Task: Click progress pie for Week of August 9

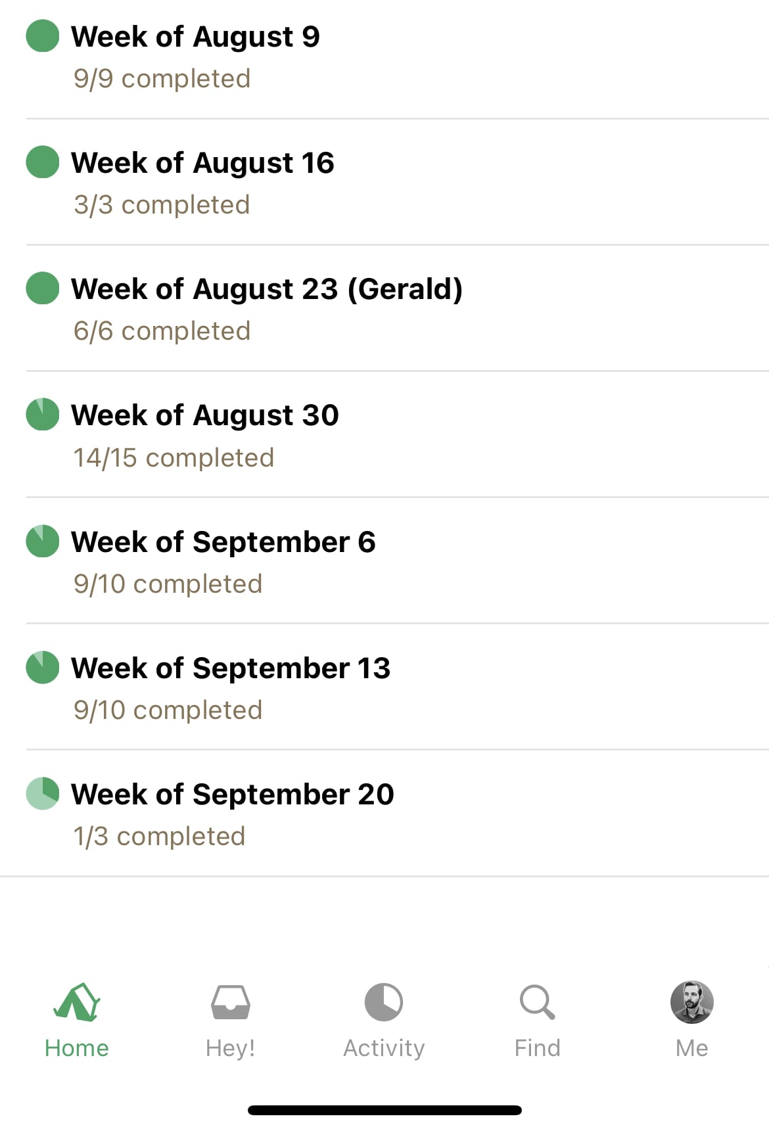Action: pos(43,35)
